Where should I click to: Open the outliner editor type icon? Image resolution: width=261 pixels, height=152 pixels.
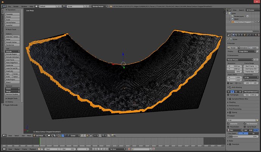[229, 10]
